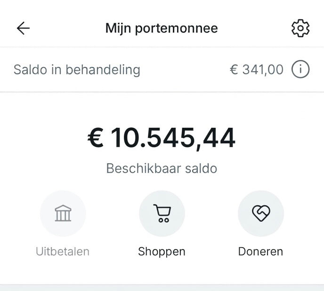324x291 pixels.
Task: Click the Mijn portemonnee page title
Action: point(162,28)
